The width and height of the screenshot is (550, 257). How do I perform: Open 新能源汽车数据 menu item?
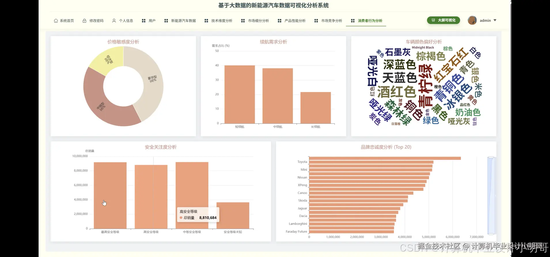(x=180, y=21)
